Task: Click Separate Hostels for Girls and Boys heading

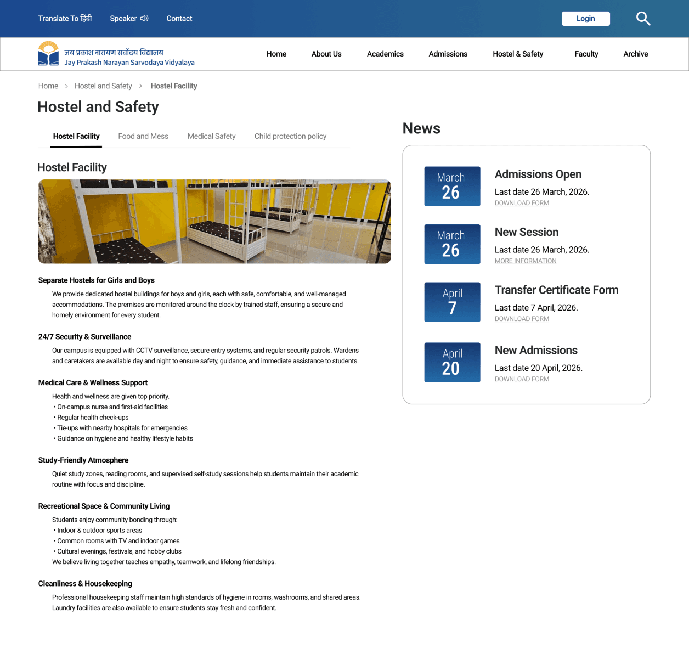Action: 97,280
